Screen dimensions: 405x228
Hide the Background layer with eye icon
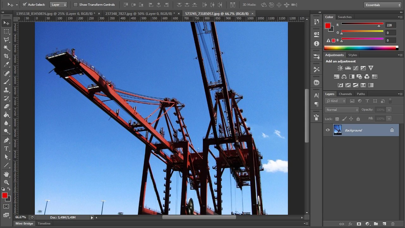click(x=328, y=130)
